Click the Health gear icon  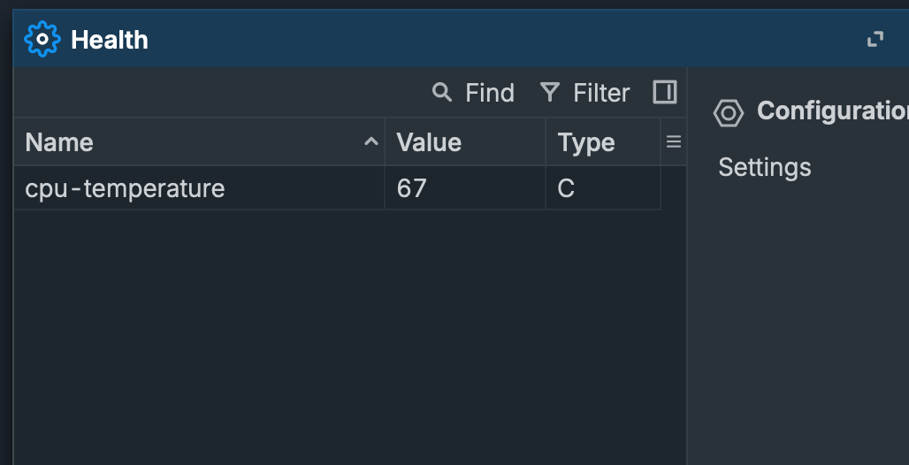pos(42,39)
